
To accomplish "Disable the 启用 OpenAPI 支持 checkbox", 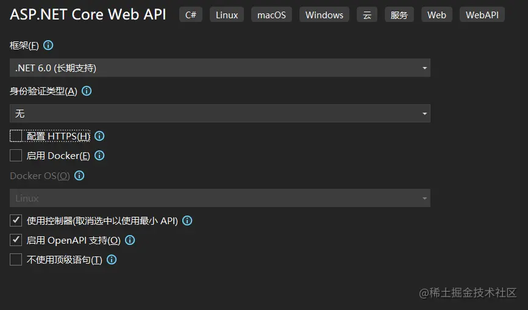I will click(16, 240).
